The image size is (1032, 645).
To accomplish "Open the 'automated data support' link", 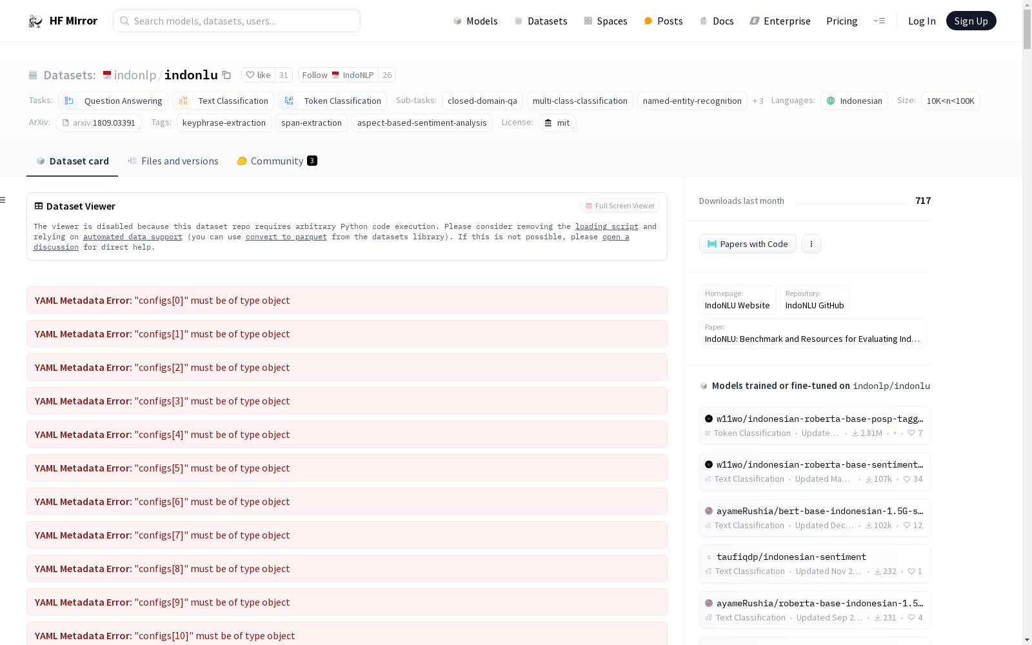I will [133, 237].
